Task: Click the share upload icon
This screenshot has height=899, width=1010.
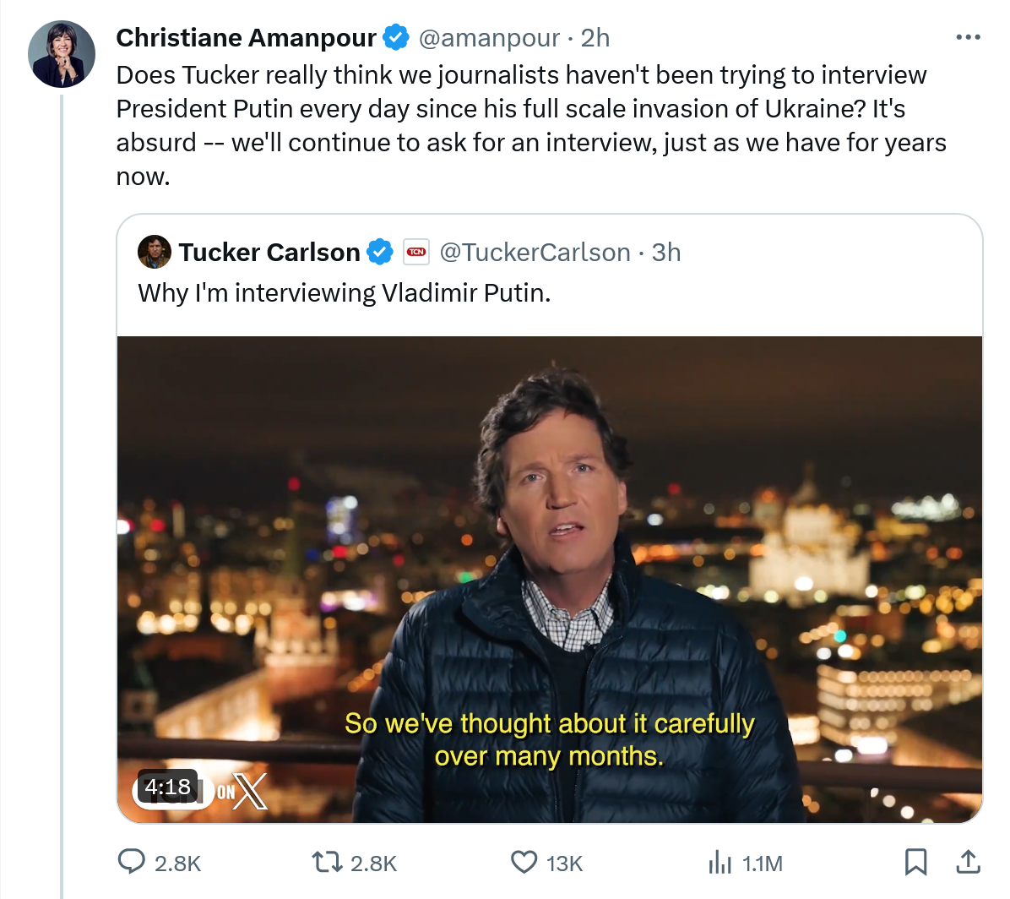Action: click(x=968, y=862)
